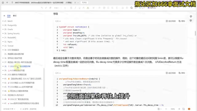Copy the redisObject code block
Screen dimensions: 197x111
(x=182, y=21)
